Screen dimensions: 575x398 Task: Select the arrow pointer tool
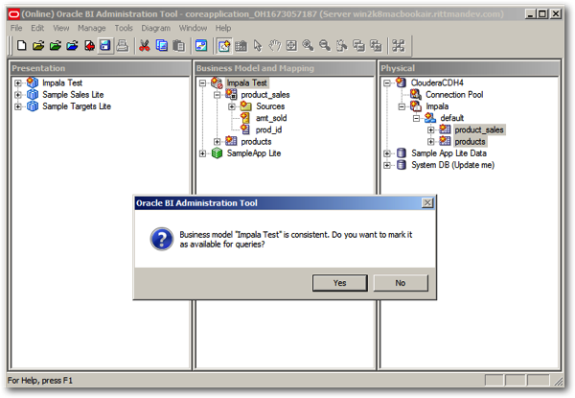[x=258, y=46]
